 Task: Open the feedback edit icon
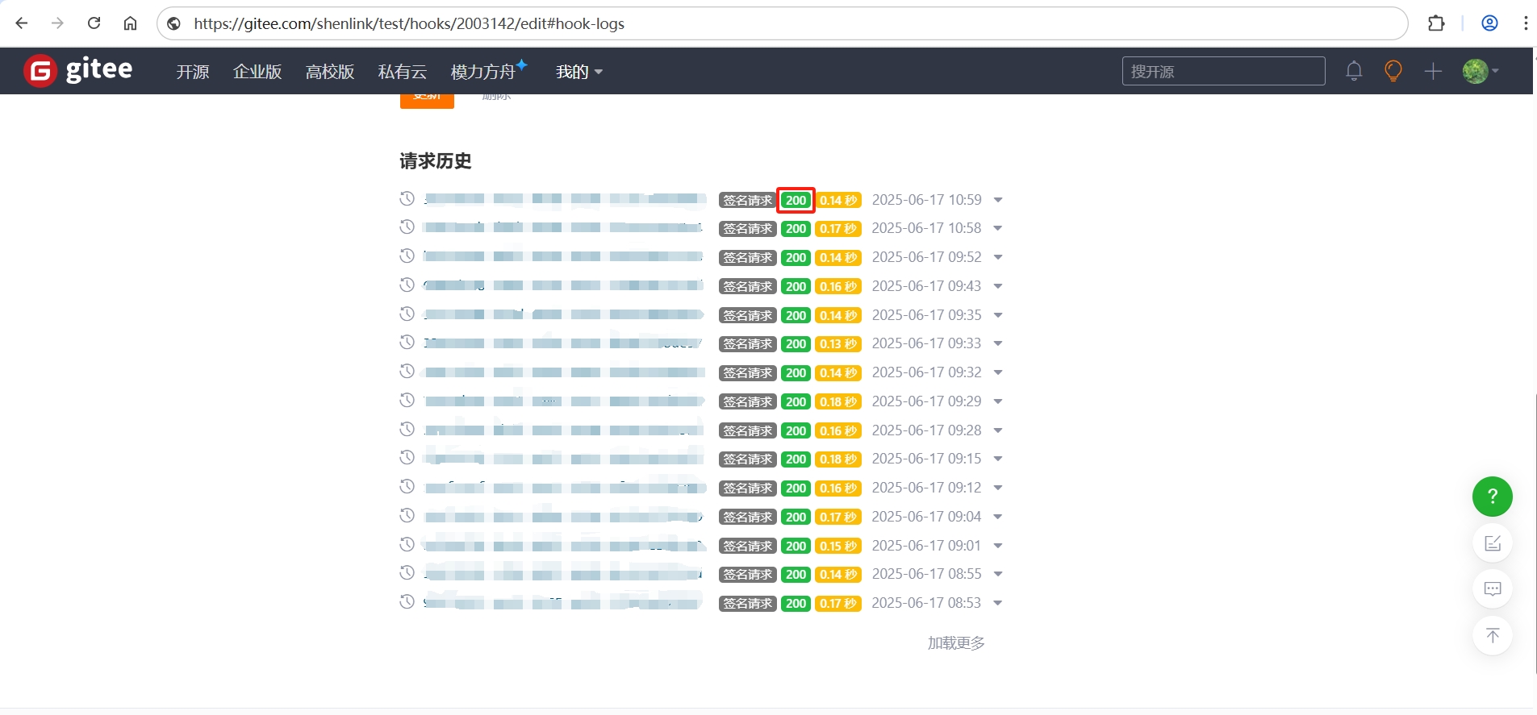coord(1493,543)
